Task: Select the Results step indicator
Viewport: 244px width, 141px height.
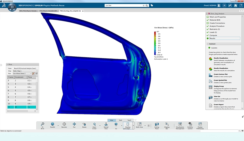Action: click(x=208, y=38)
